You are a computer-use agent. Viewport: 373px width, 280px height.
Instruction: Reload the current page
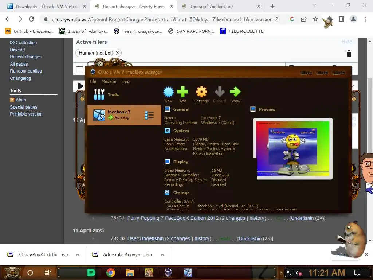tap(31, 19)
